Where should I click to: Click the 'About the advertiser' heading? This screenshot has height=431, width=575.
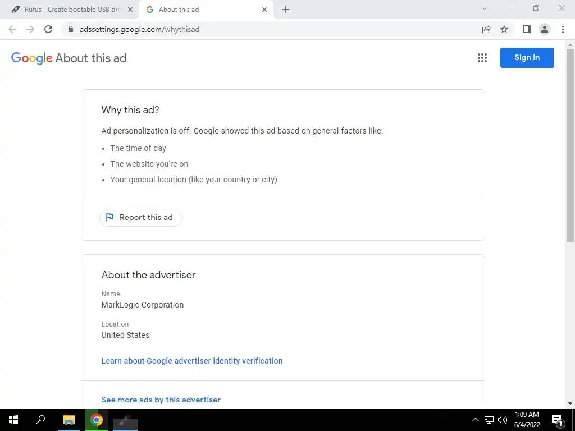tap(148, 275)
